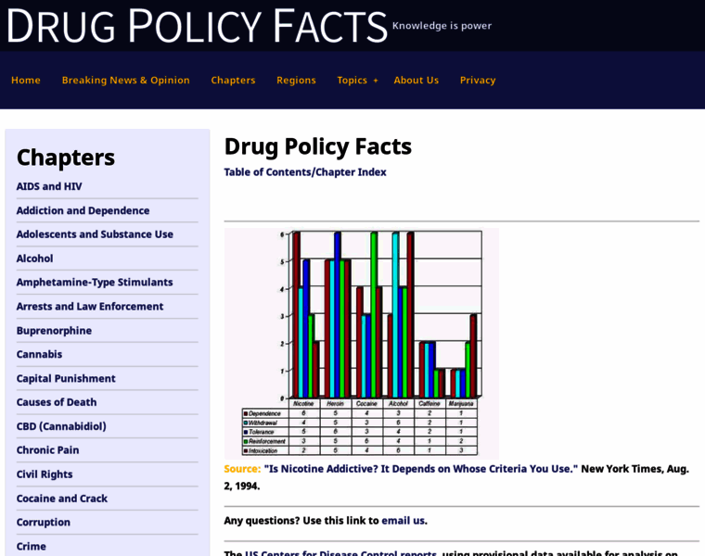
Task: Open Amphetamine-Type Stimulants chapter
Action: point(95,283)
